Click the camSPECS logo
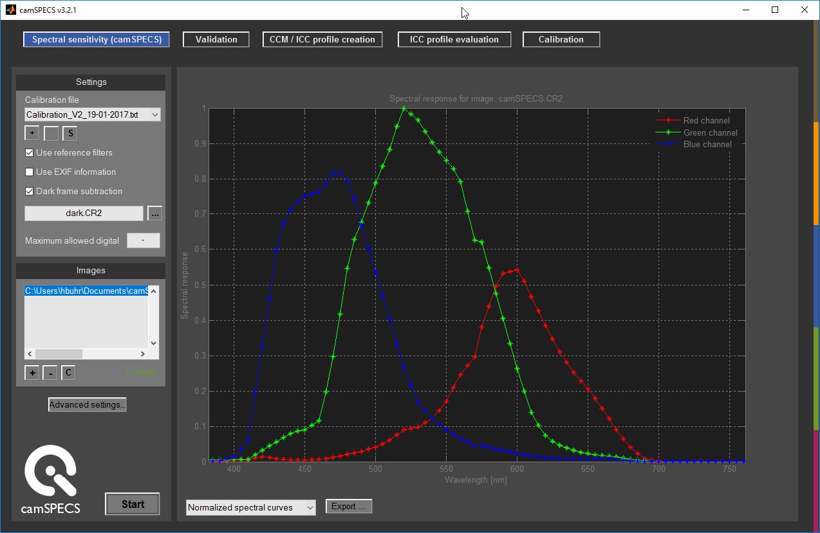Image resolution: width=820 pixels, height=533 pixels. coord(51,478)
